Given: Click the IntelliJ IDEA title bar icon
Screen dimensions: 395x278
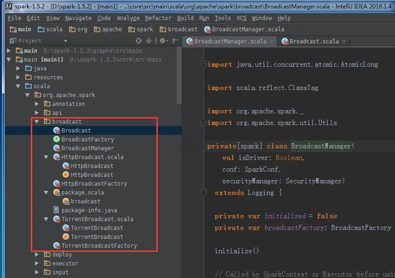Looking at the screenshot, I should pos(9,6).
